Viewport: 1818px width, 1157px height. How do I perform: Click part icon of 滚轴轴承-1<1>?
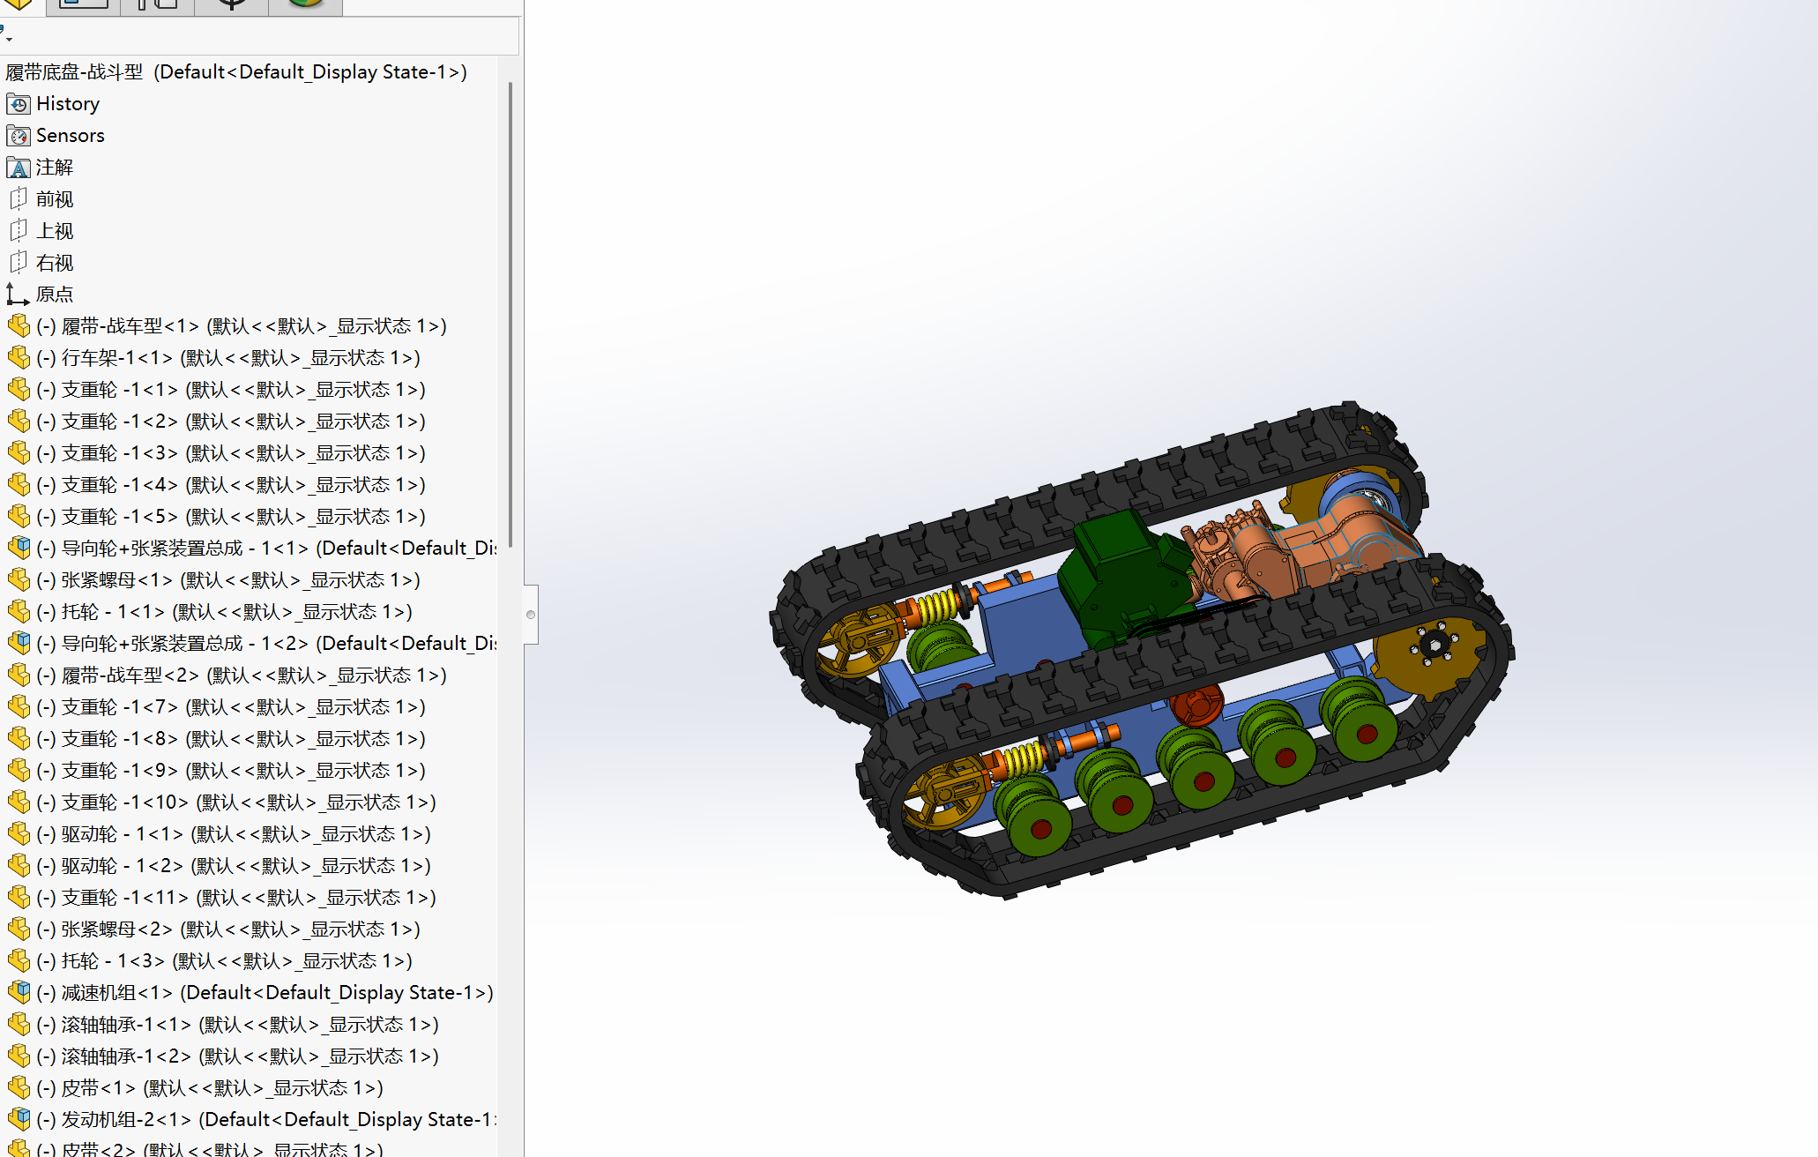point(19,1025)
